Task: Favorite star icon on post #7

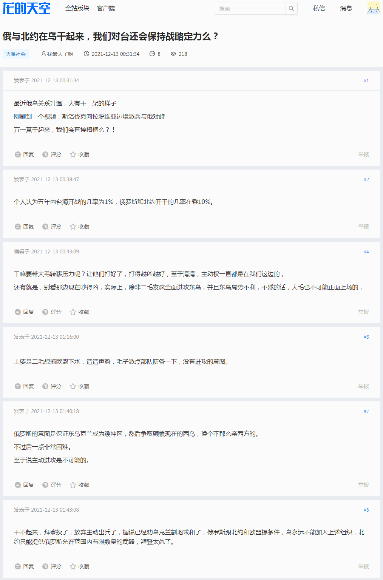Action: pos(73,485)
